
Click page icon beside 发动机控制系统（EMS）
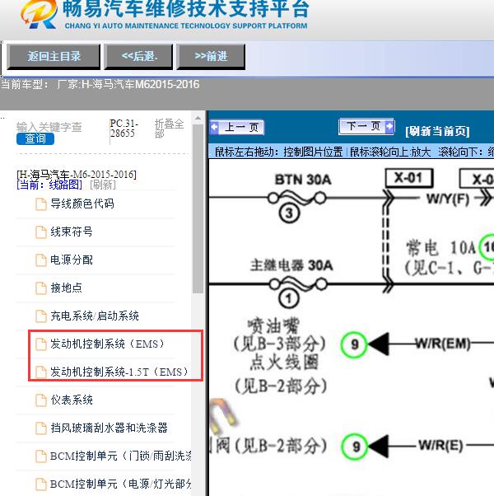41,344
